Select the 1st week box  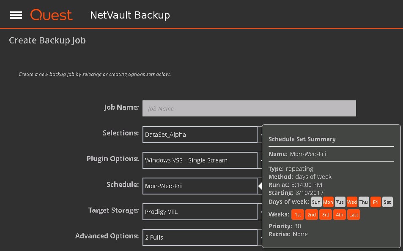point(298,215)
